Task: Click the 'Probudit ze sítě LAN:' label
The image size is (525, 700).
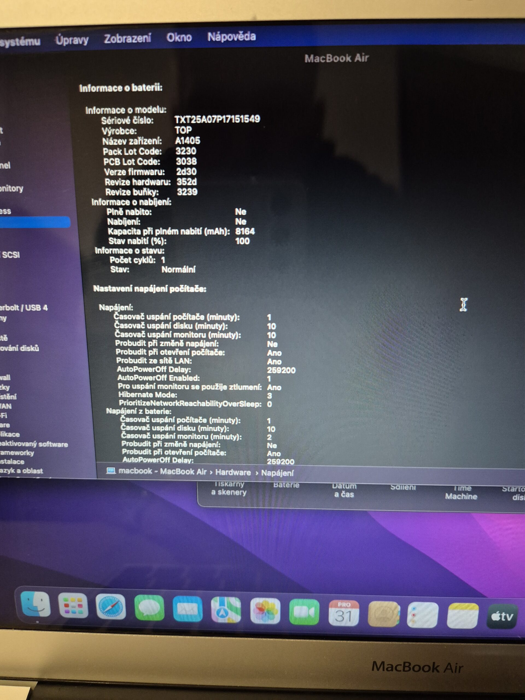Action: tap(154, 361)
